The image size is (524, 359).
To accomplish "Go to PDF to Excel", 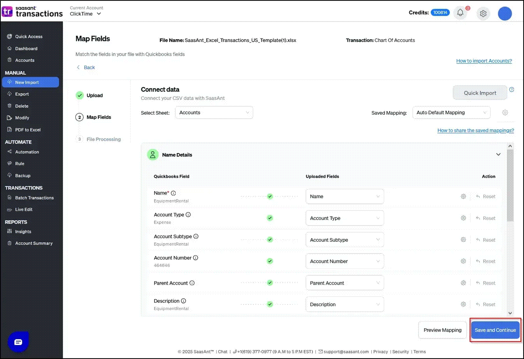I will pyautogui.click(x=28, y=130).
